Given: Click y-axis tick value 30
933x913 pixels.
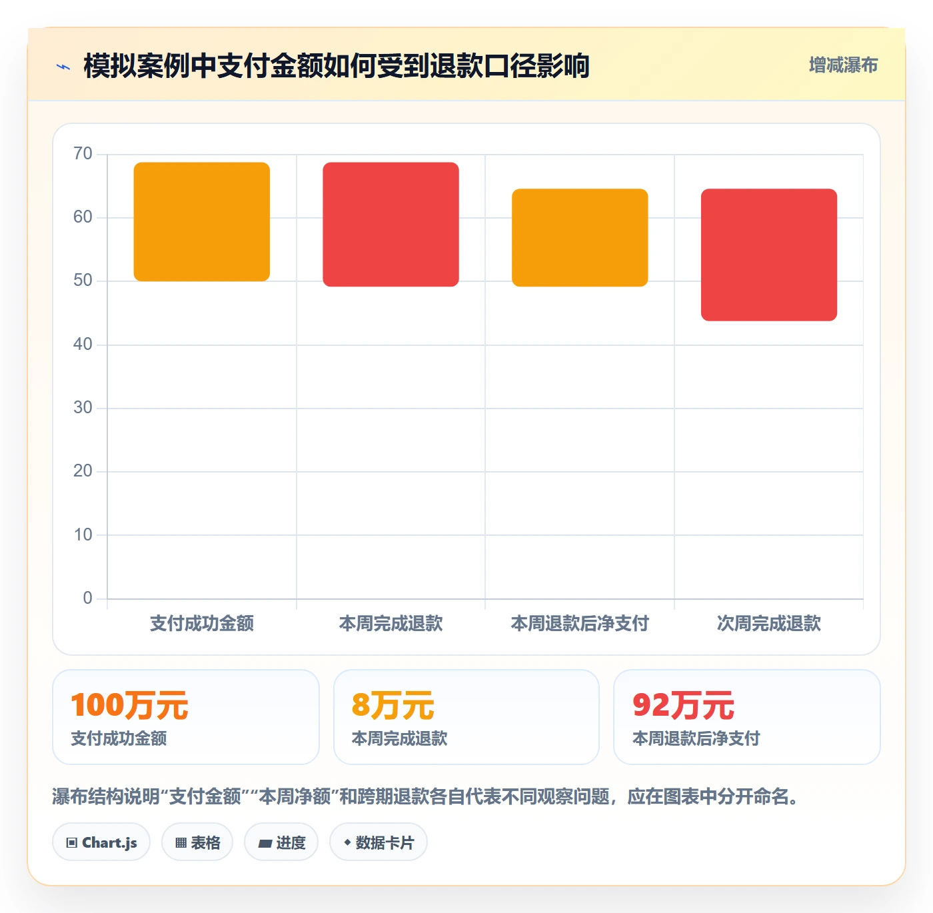Looking at the screenshot, I should pyautogui.click(x=83, y=408).
